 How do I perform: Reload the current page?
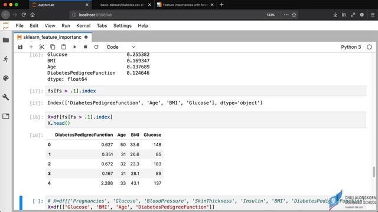coord(24,15)
